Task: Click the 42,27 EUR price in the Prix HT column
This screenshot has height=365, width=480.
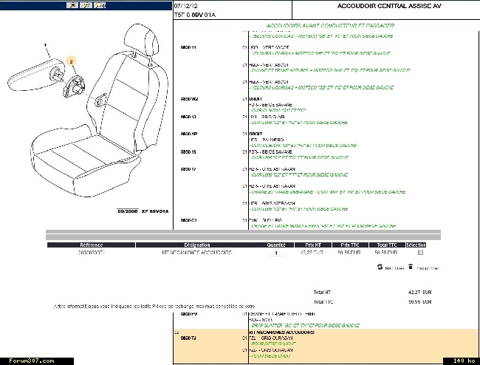Action: [312, 253]
